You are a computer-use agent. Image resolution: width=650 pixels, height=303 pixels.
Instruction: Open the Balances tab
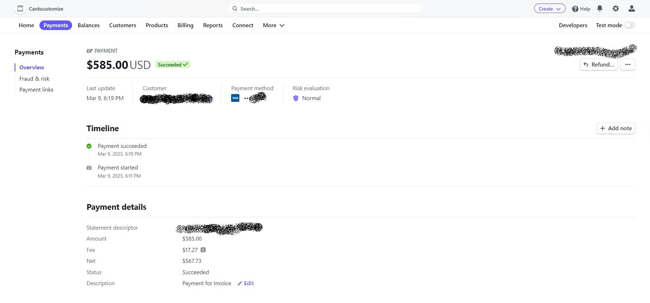[x=88, y=25]
